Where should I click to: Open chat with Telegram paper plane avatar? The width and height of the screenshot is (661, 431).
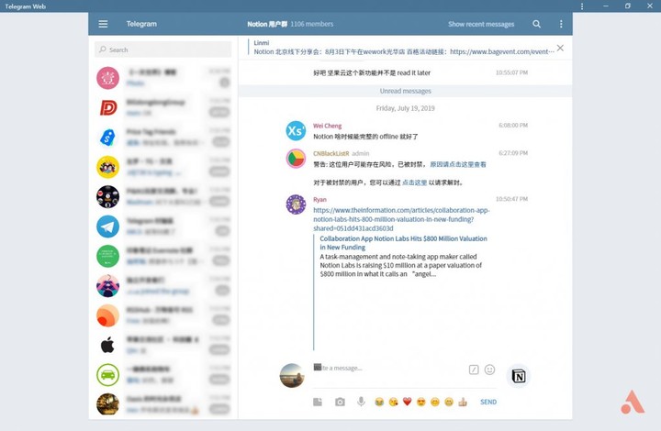(x=108, y=227)
